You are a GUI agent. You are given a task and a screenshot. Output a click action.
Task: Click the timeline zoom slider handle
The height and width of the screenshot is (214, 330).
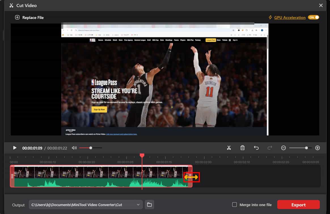[306, 148]
